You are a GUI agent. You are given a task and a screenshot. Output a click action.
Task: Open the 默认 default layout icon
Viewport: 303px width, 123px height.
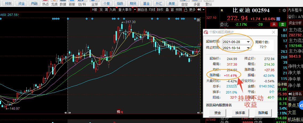point(209,3)
